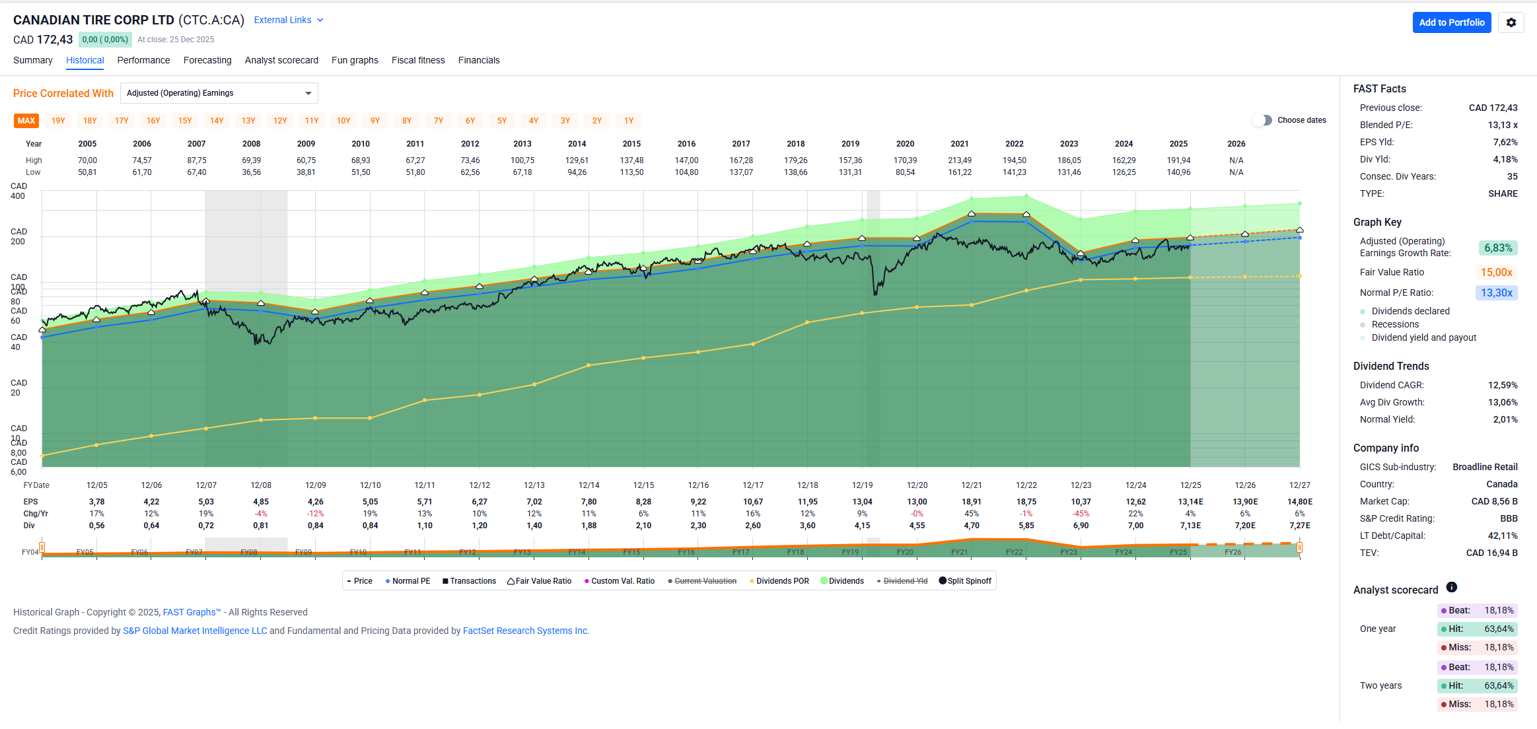The width and height of the screenshot is (1537, 729).
Task: Toggle Dividend yield and payout key
Action: click(x=1423, y=337)
